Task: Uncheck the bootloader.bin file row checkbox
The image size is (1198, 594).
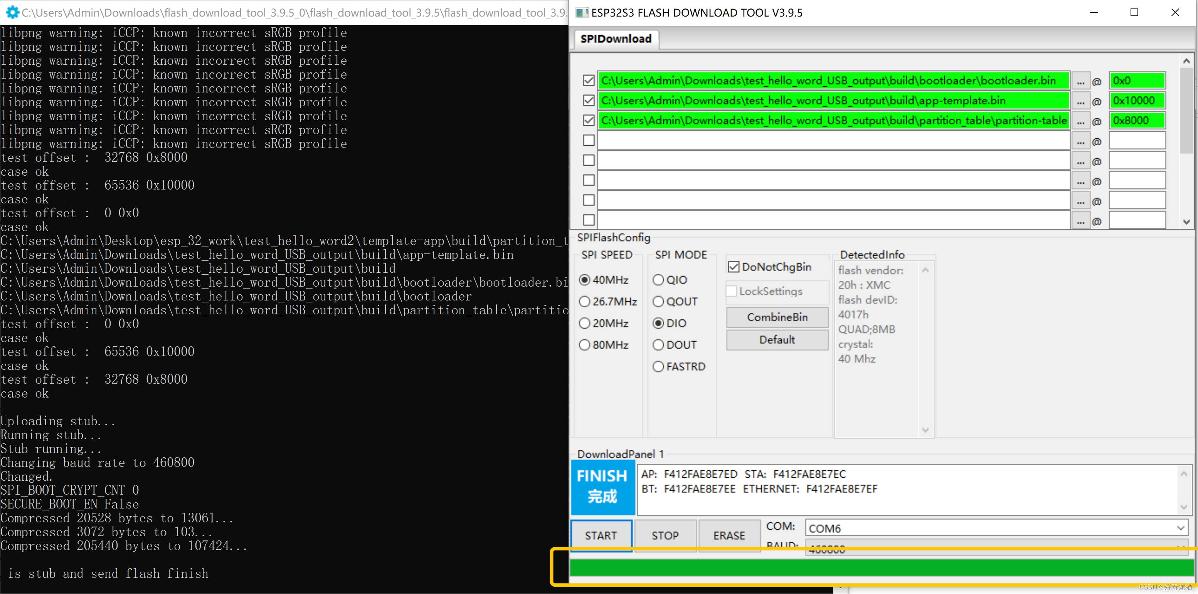Action: (x=589, y=81)
